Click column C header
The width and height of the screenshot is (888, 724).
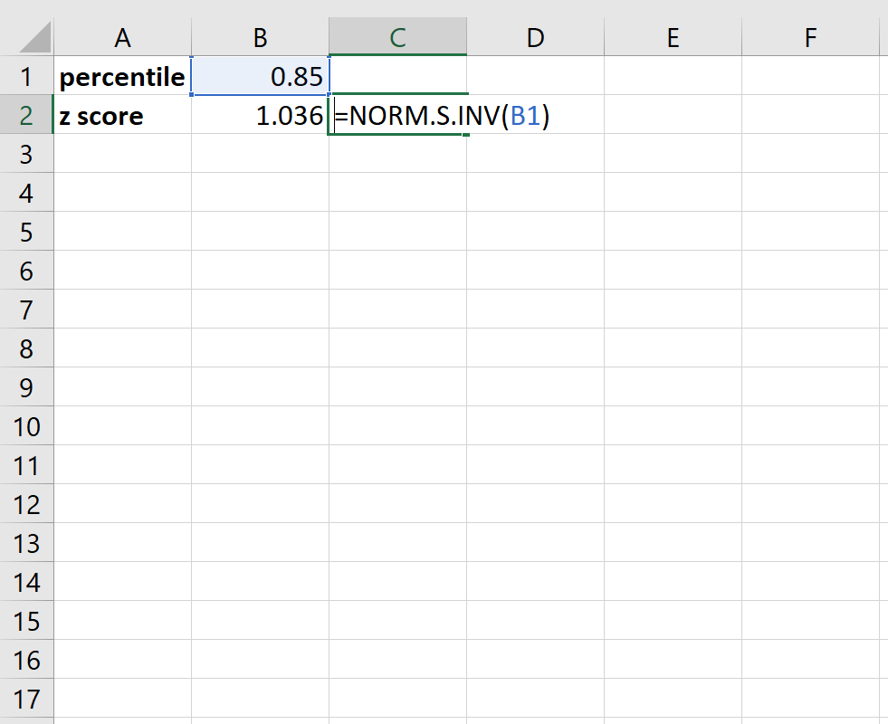click(398, 38)
